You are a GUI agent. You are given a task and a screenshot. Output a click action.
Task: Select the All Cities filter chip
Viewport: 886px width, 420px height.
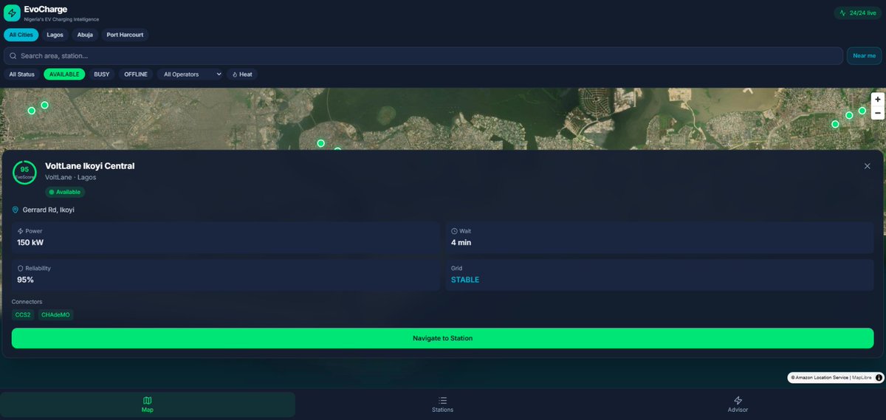point(21,35)
